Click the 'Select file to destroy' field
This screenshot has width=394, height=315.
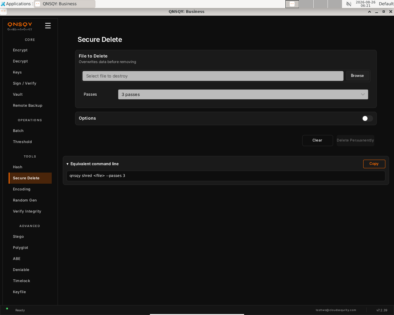coord(213,76)
